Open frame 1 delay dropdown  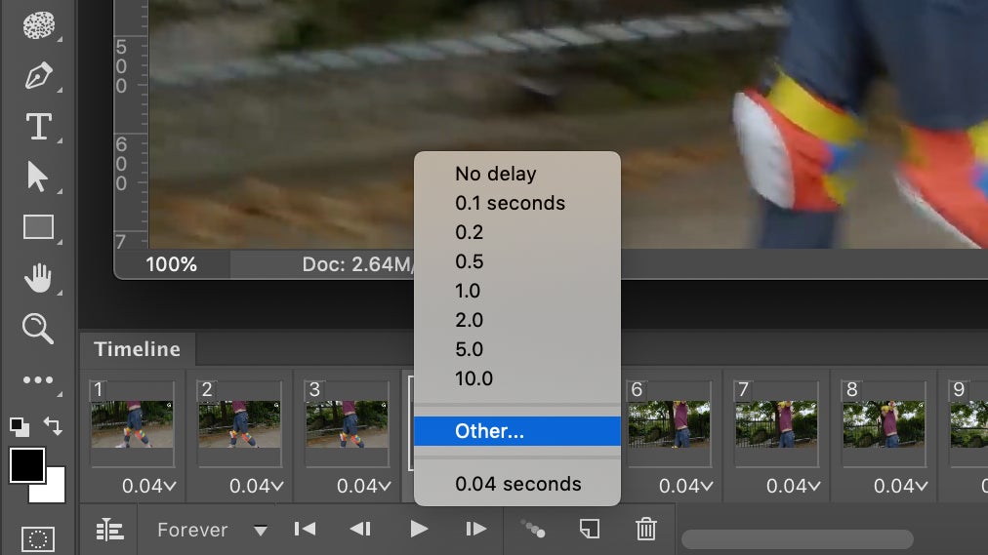pyautogui.click(x=148, y=486)
